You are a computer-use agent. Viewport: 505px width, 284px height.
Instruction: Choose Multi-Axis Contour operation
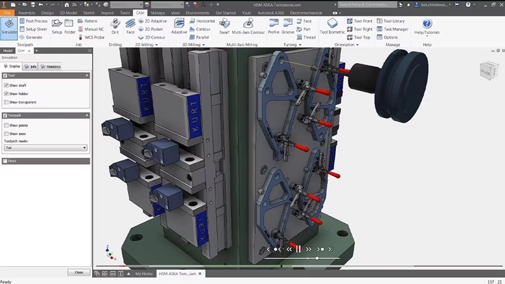click(x=248, y=27)
